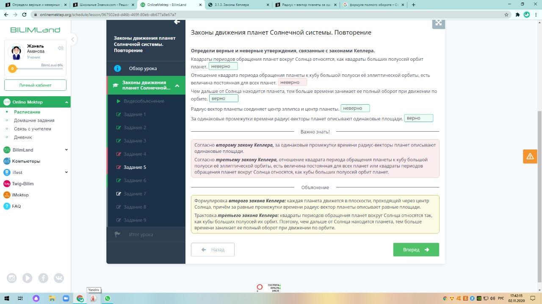Switch to Школьные Знания.com browser tab
This screenshot has height=304, width=542.
(103, 5)
